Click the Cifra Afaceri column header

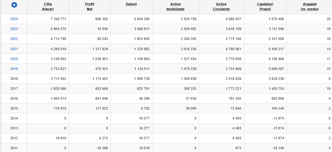point(48,7)
